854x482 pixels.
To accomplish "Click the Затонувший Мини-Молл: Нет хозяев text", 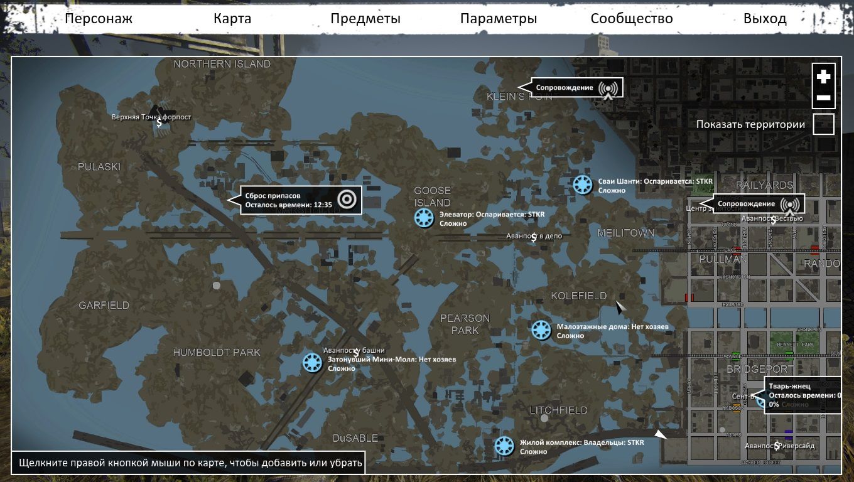I will point(392,360).
